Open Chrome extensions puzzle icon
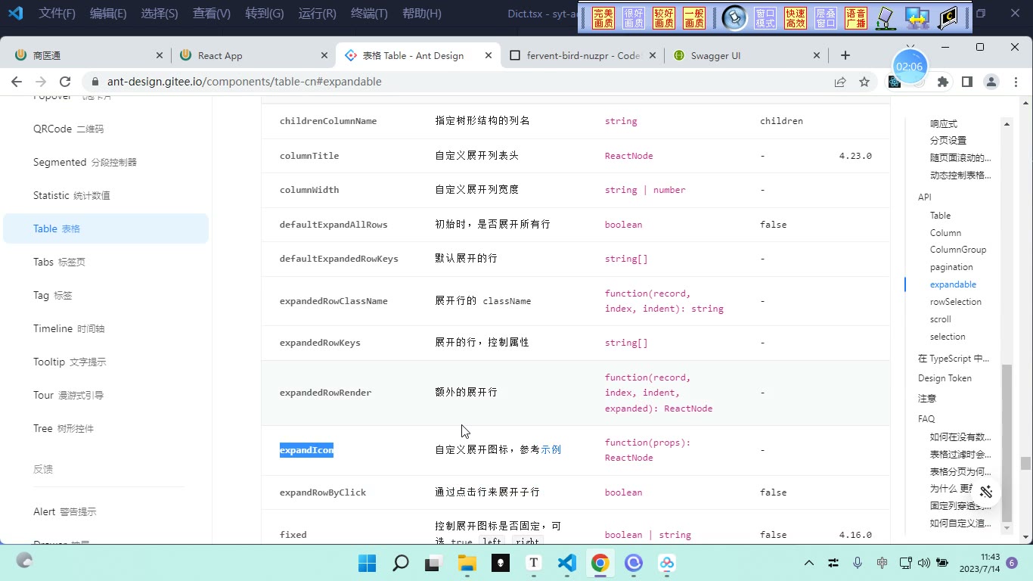This screenshot has width=1033, height=581. pos(943,82)
